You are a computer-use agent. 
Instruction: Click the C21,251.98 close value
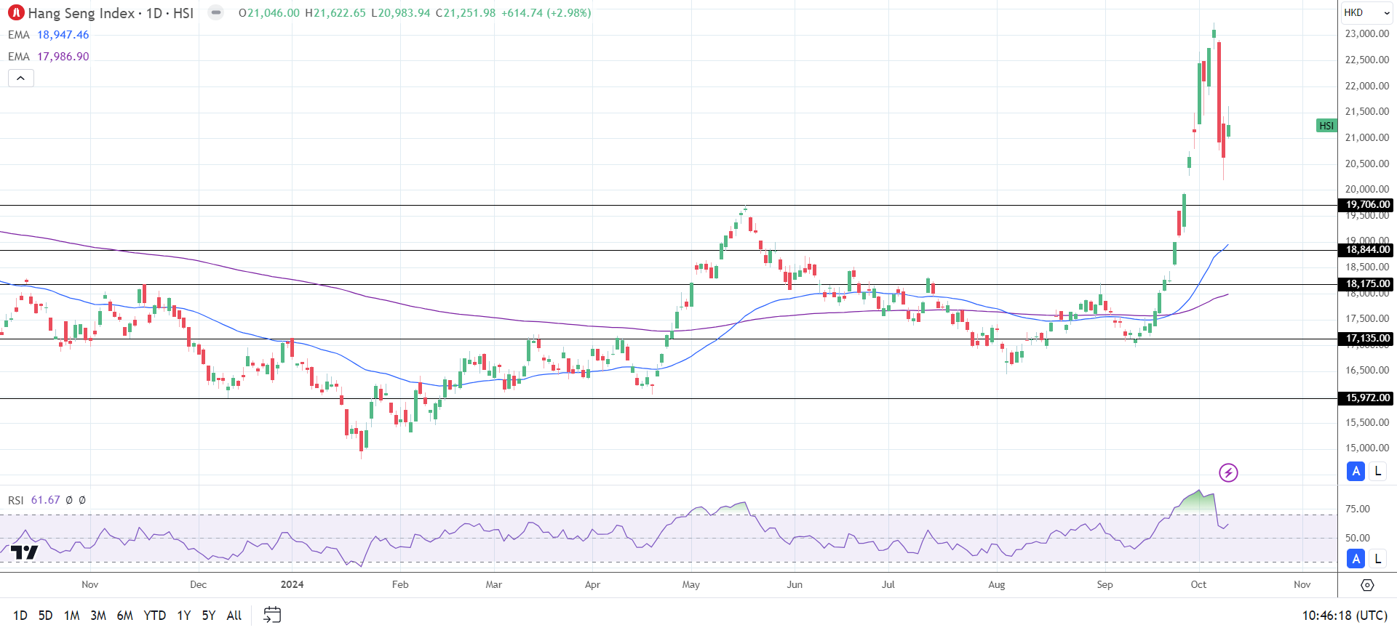(466, 13)
